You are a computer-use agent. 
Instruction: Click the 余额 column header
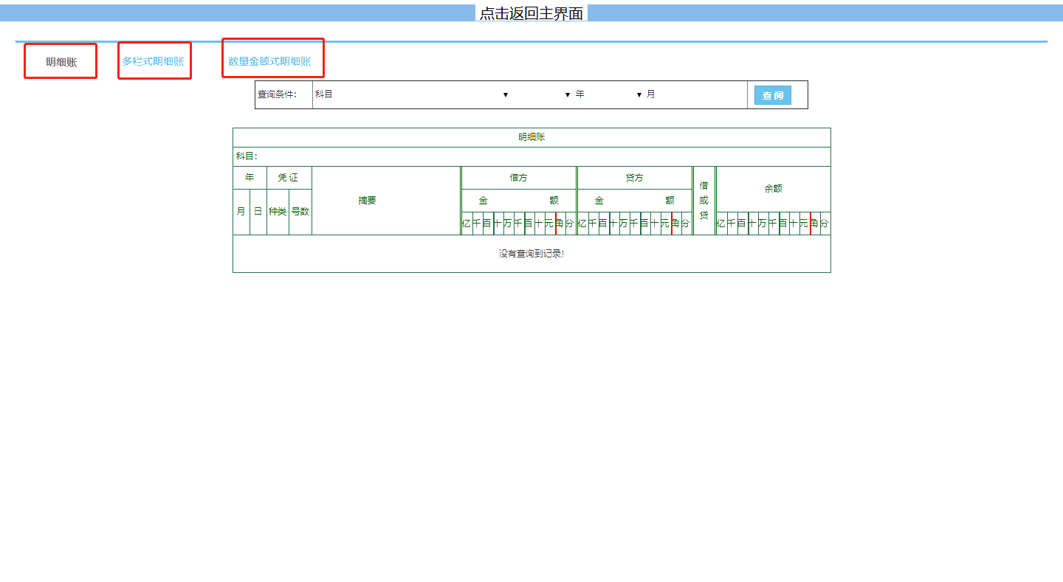coord(773,189)
